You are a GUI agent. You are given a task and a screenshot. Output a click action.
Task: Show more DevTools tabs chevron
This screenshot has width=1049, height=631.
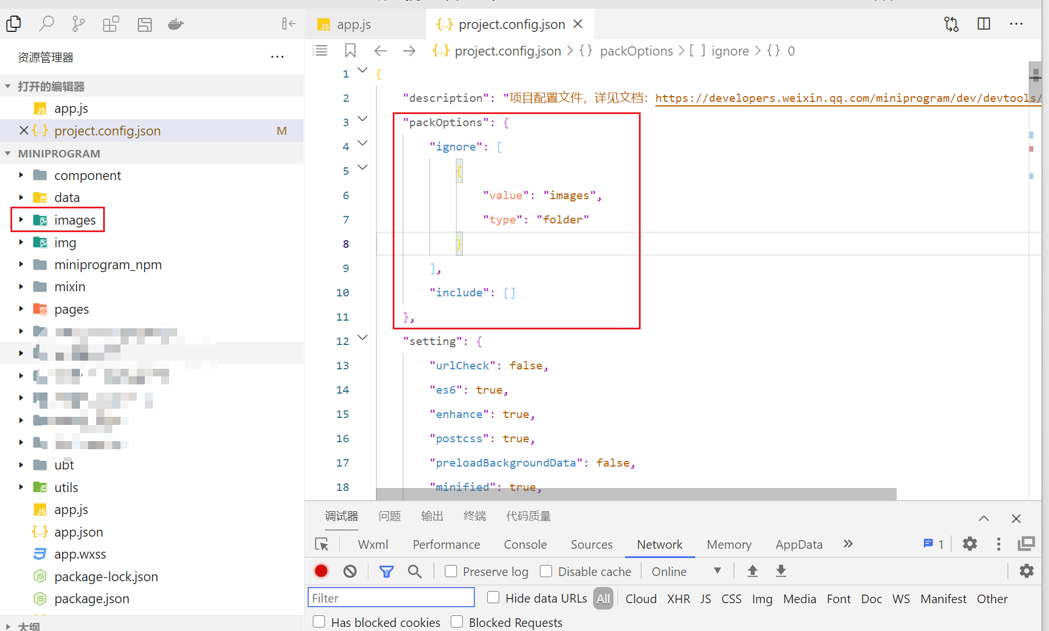coord(848,544)
